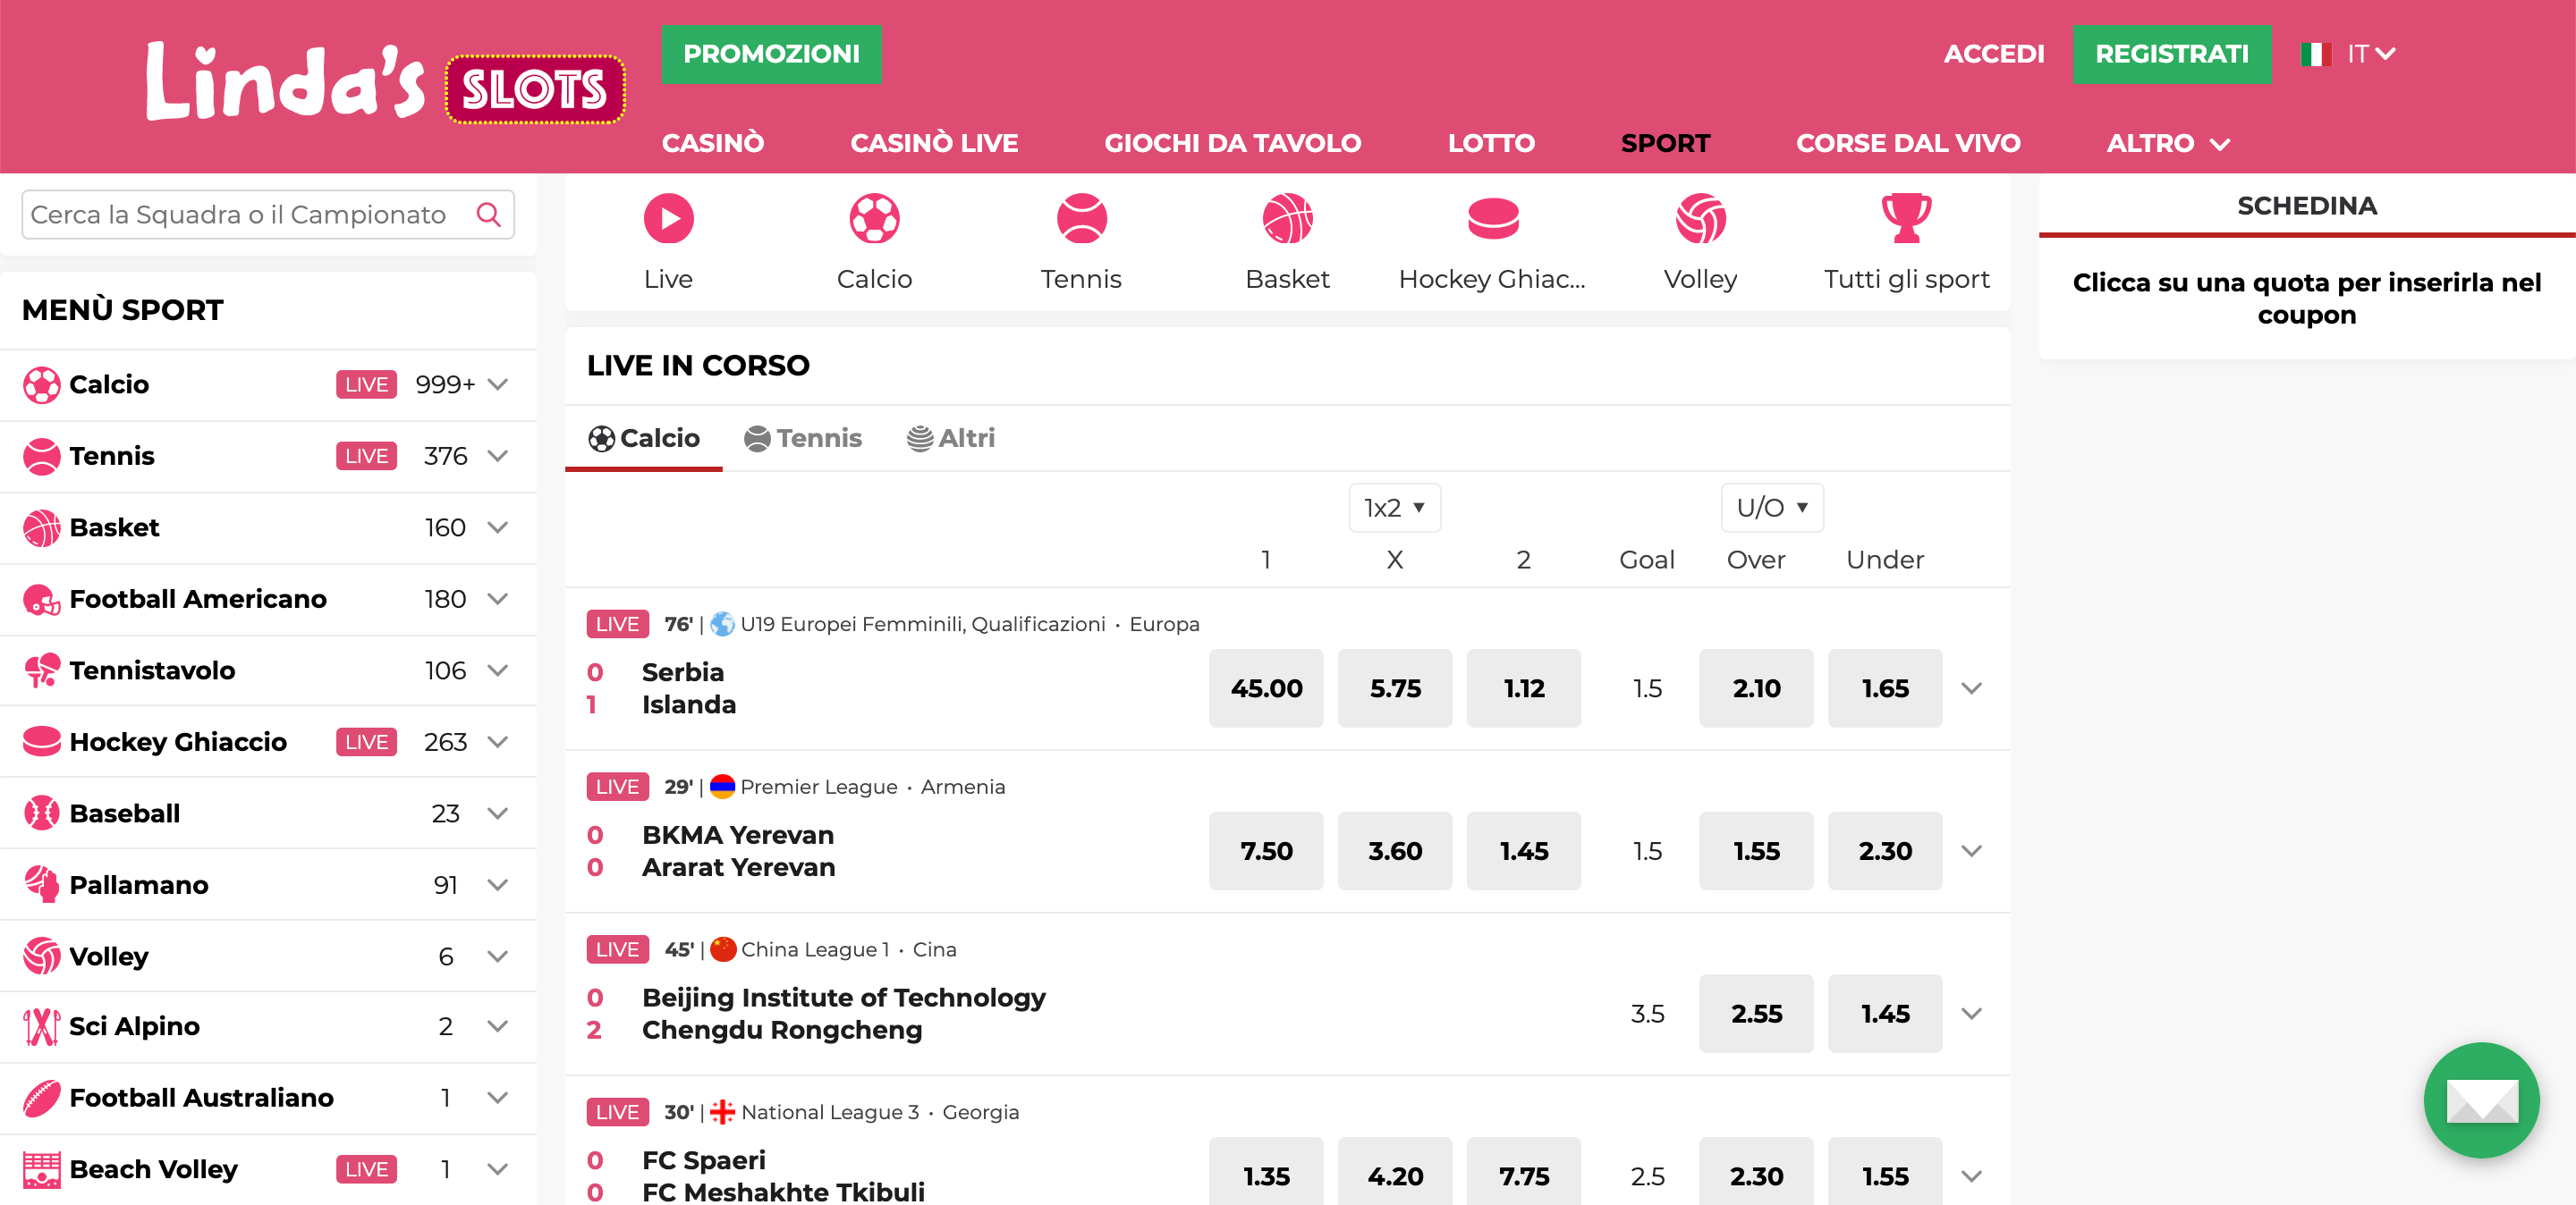Image resolution: width=2576 pixels, height=1205 pixels.
Task: Select odds 1.12 for Islanda win
Action: (x=1523, y=688)
